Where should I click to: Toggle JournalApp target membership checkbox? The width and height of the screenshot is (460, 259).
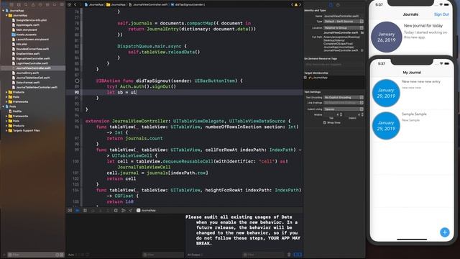305,78
